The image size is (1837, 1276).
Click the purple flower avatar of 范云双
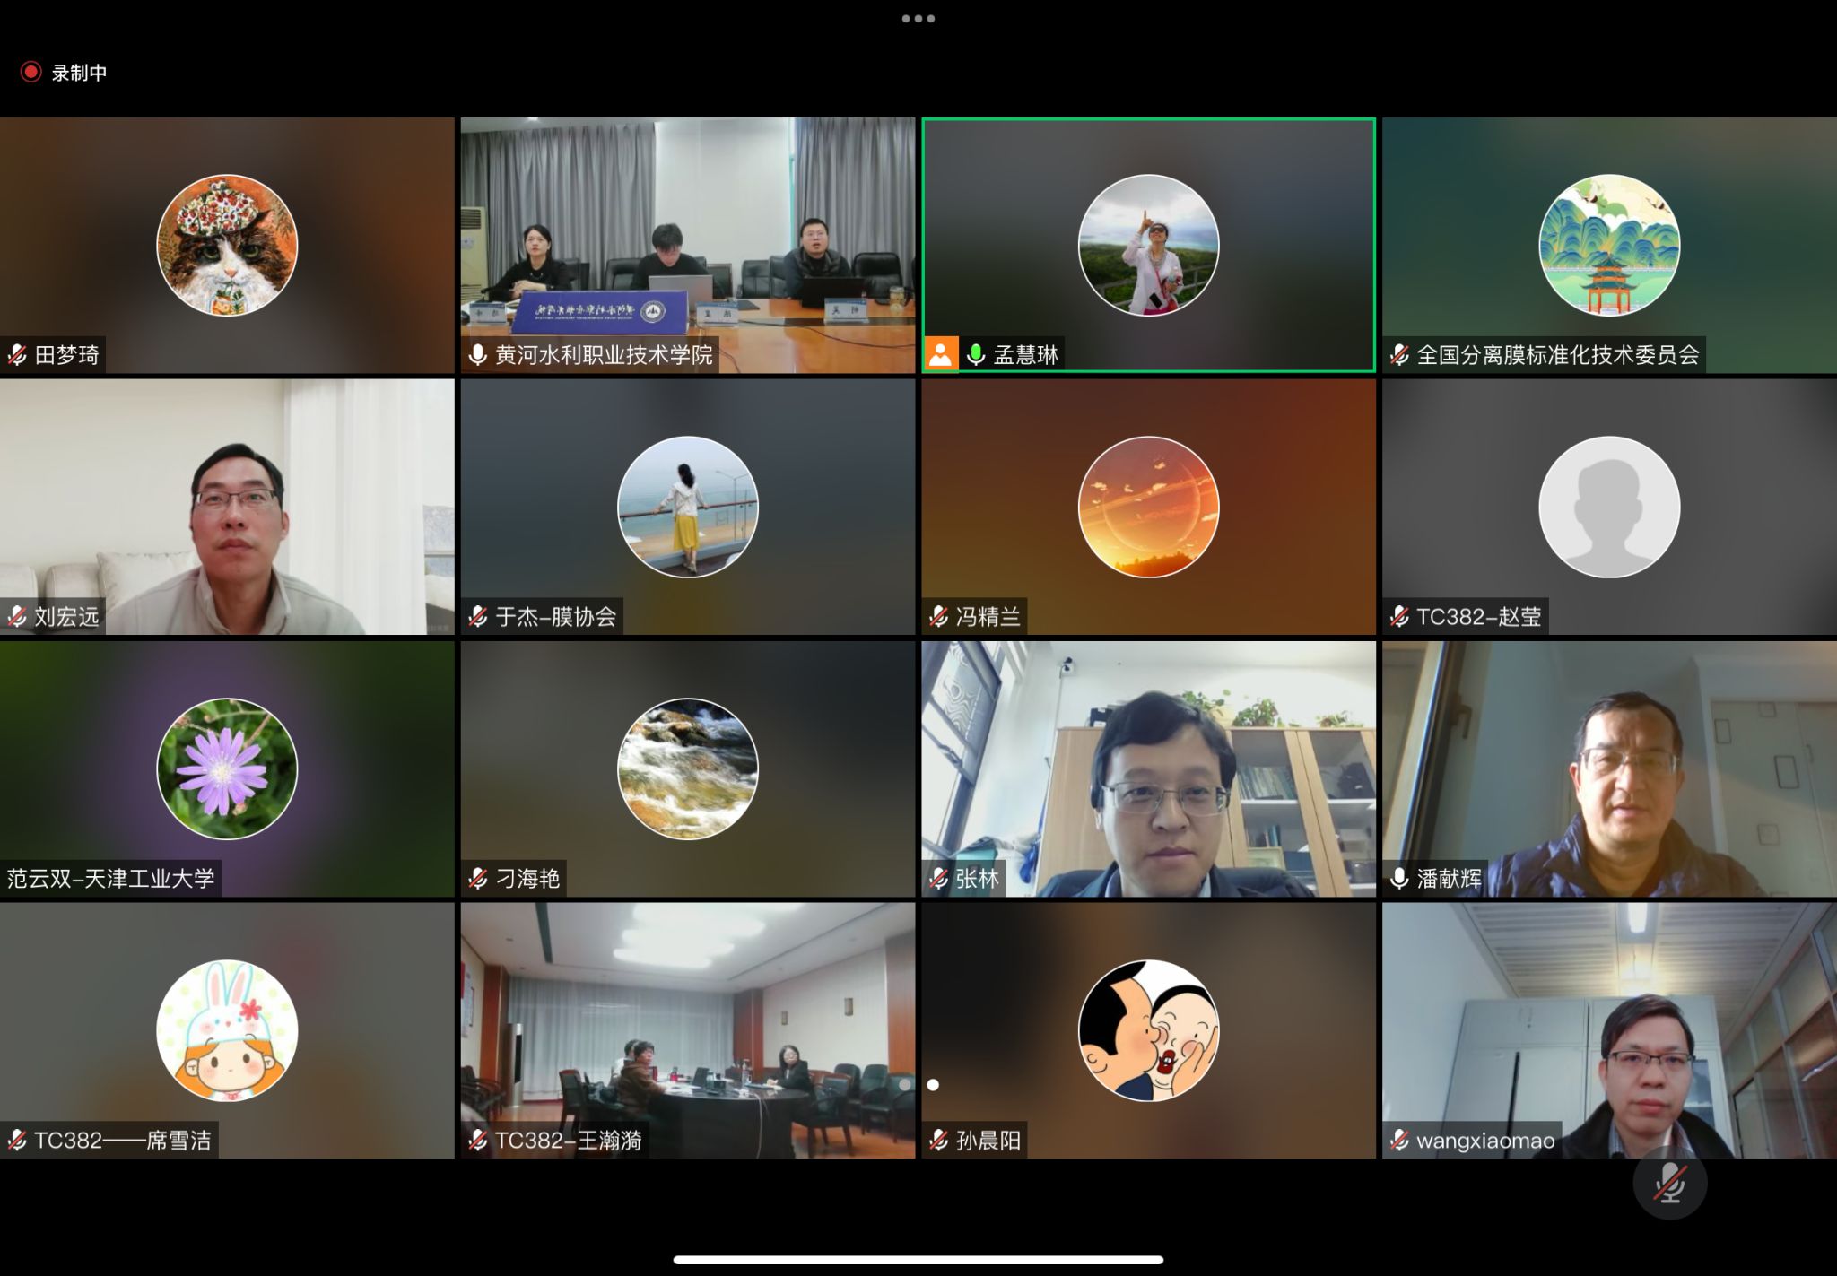tap(227, 768)
